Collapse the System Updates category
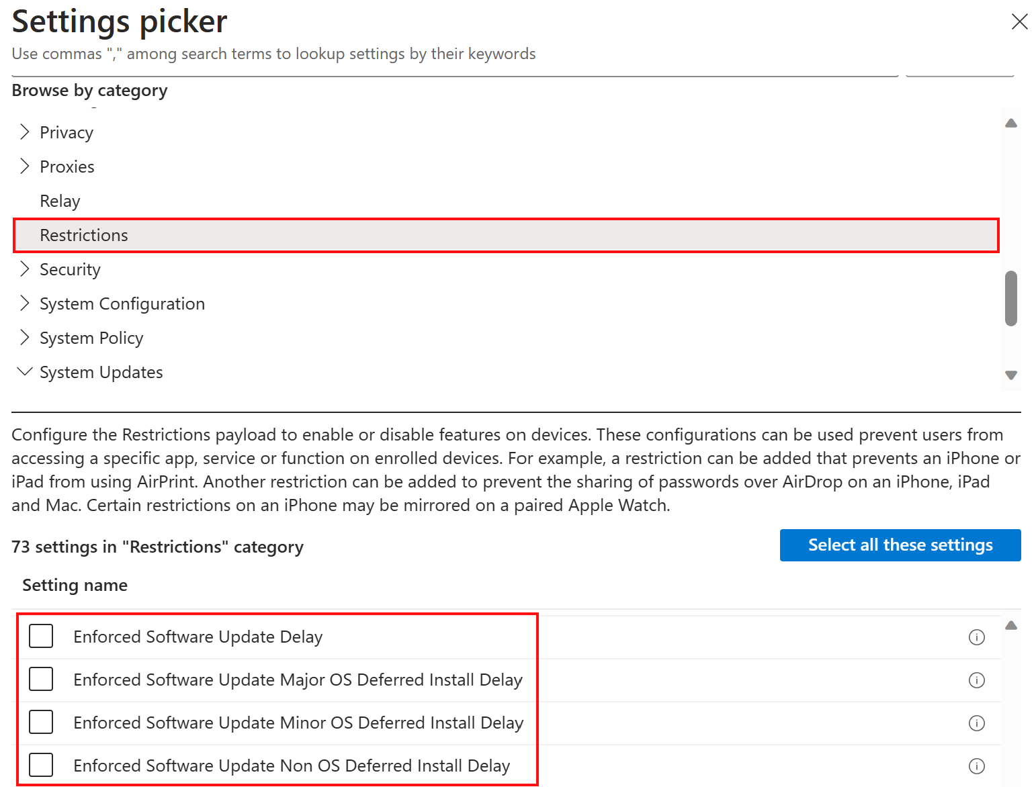Viewport: 1036px width, 787px height. point(25,372)
